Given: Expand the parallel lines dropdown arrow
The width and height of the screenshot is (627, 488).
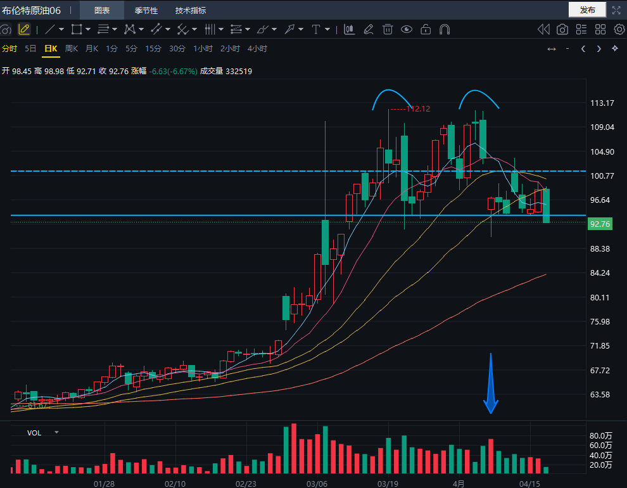Looking at the screenshot, I should pyautogui.click(x=115, y=29).
